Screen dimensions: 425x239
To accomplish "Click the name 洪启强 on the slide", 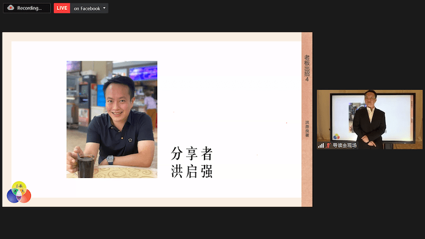I will (192, 172).
